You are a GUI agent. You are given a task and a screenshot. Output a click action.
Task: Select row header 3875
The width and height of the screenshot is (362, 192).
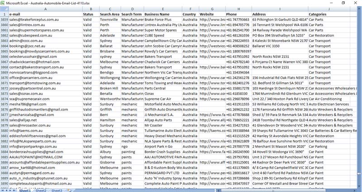click(x=5, y=104)
